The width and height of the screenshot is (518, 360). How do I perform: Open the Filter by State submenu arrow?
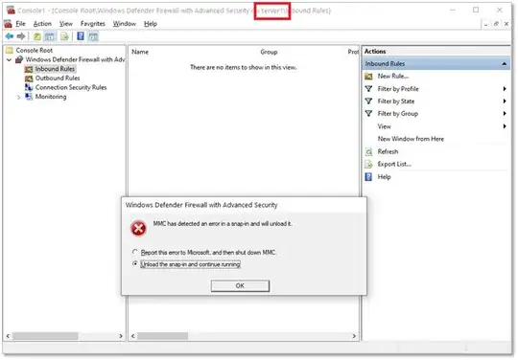click(x=505, y=101)
